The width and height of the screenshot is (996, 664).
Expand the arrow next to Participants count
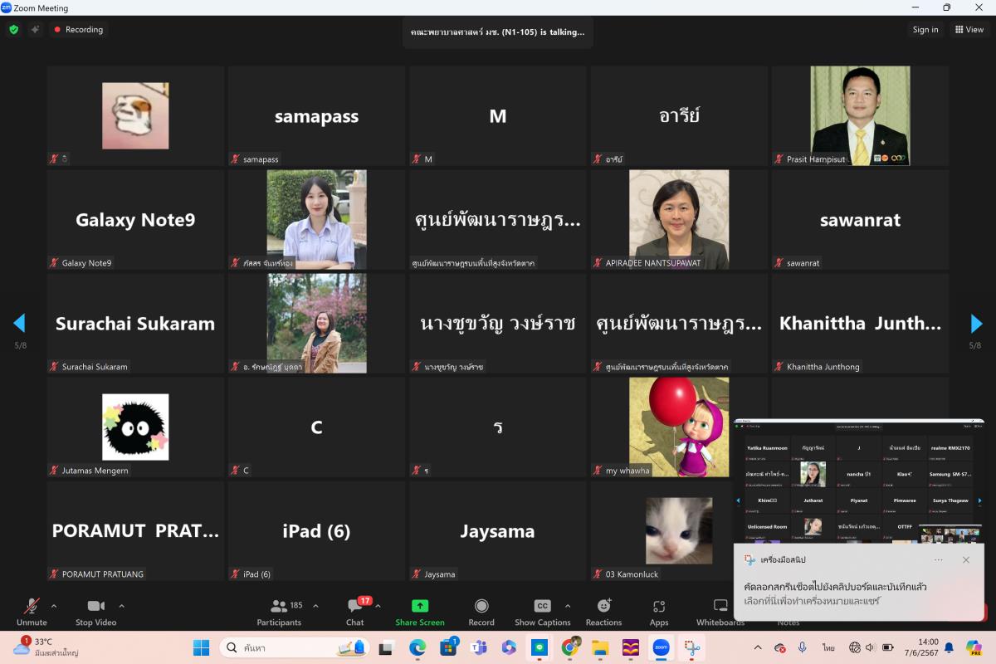(315, 605)
